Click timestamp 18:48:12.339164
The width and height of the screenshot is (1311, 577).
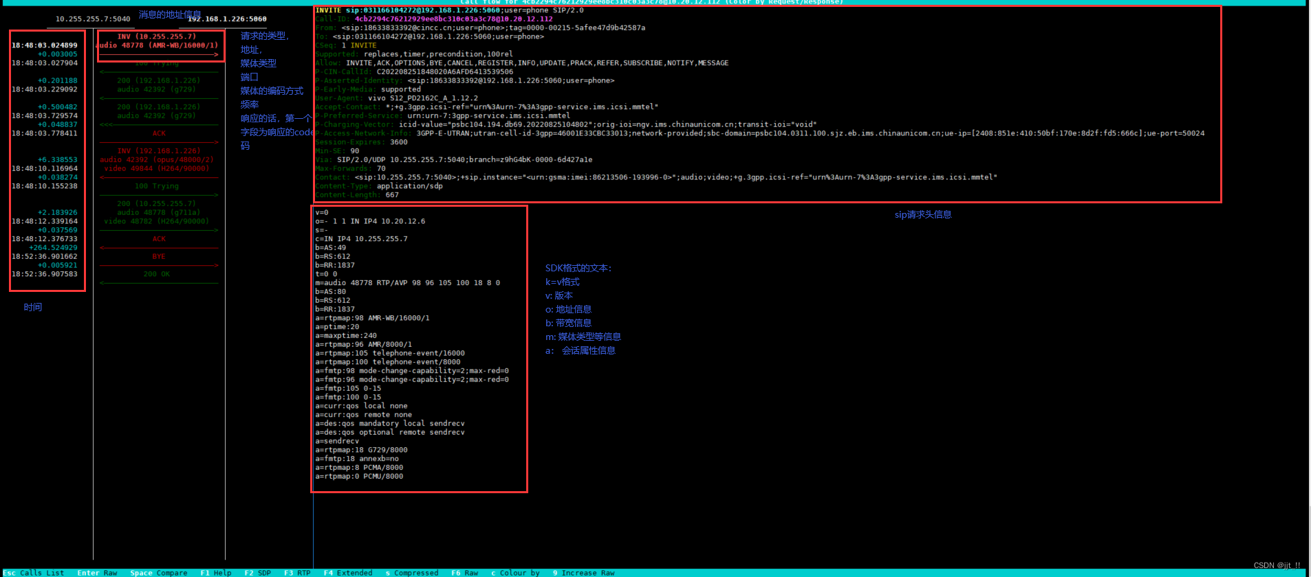click(44, 221)
